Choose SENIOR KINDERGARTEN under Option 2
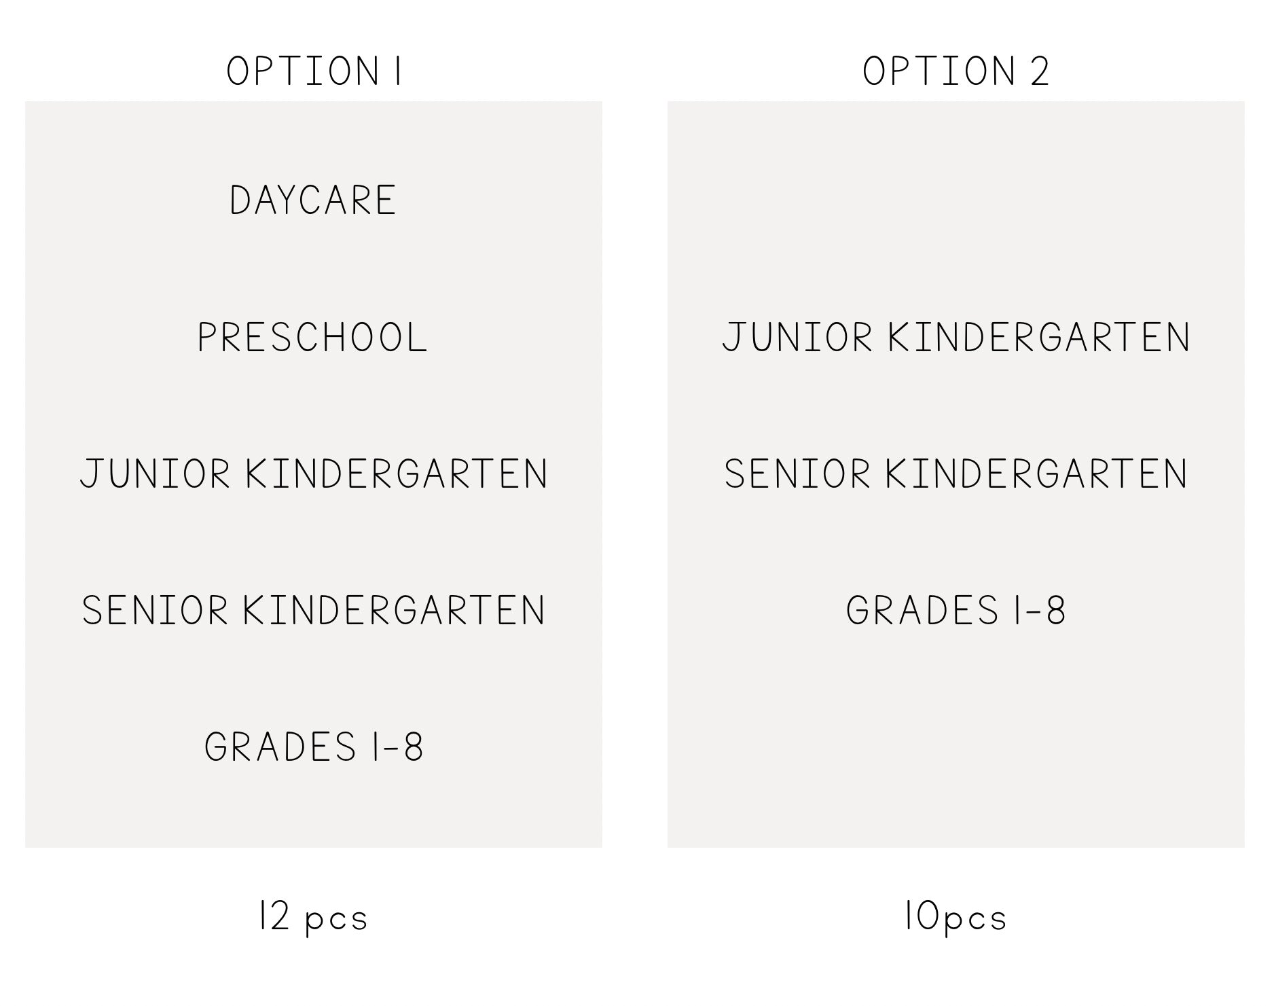Screen dimensions: 1274x1006 (955, 473)
